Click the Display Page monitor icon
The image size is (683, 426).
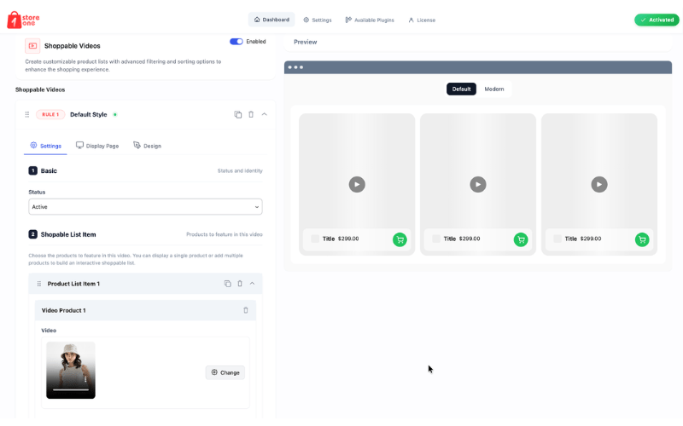tap(79, 145)
